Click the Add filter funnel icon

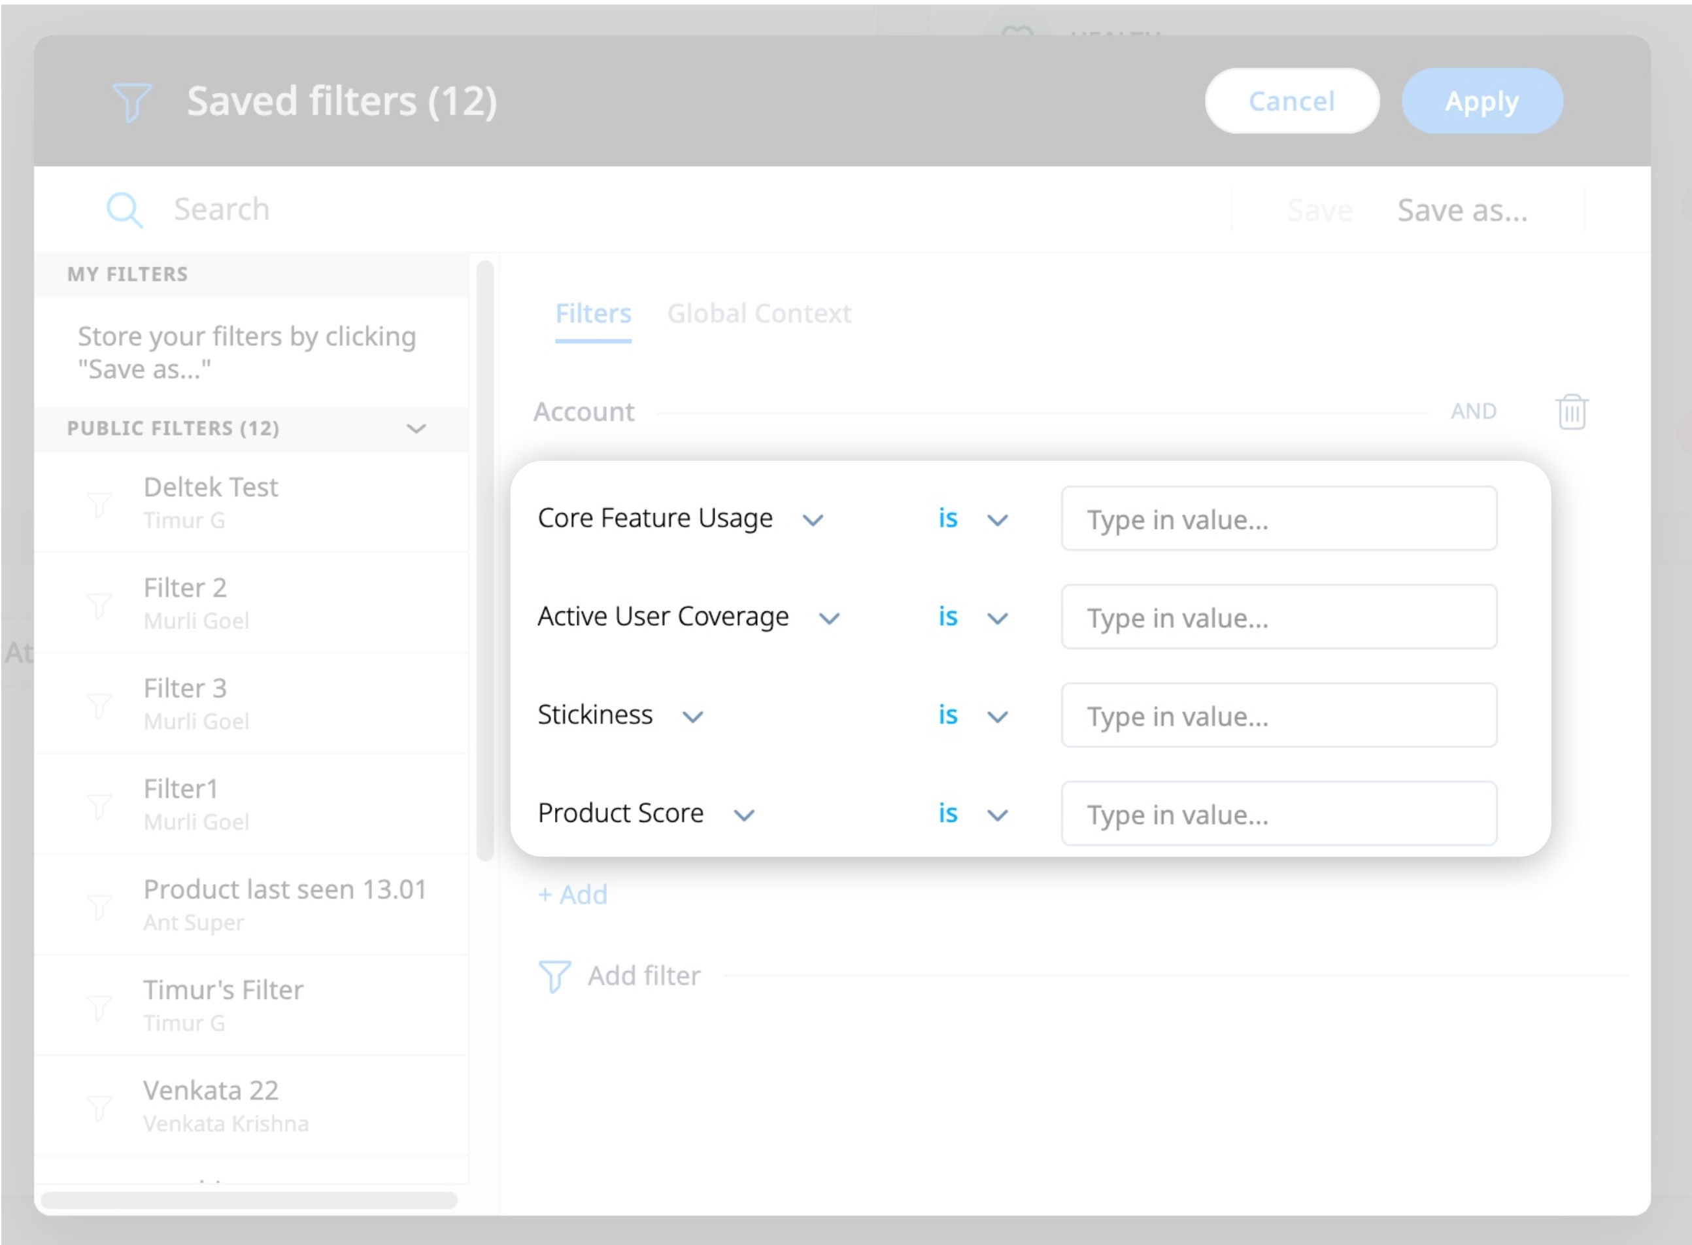click(554, 975)
